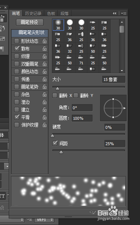Collapse panel with double-arrow icon

[114, 13]
